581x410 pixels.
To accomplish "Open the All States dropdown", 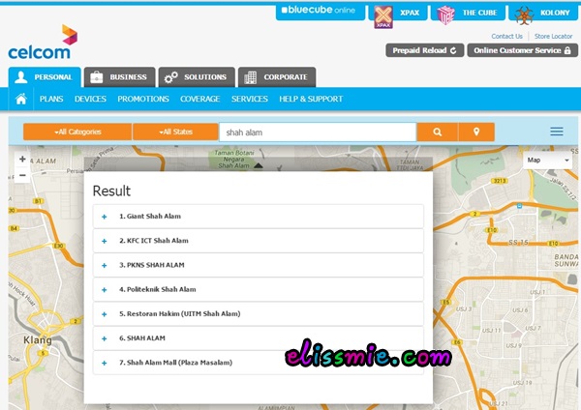I will tap(175, 132).
